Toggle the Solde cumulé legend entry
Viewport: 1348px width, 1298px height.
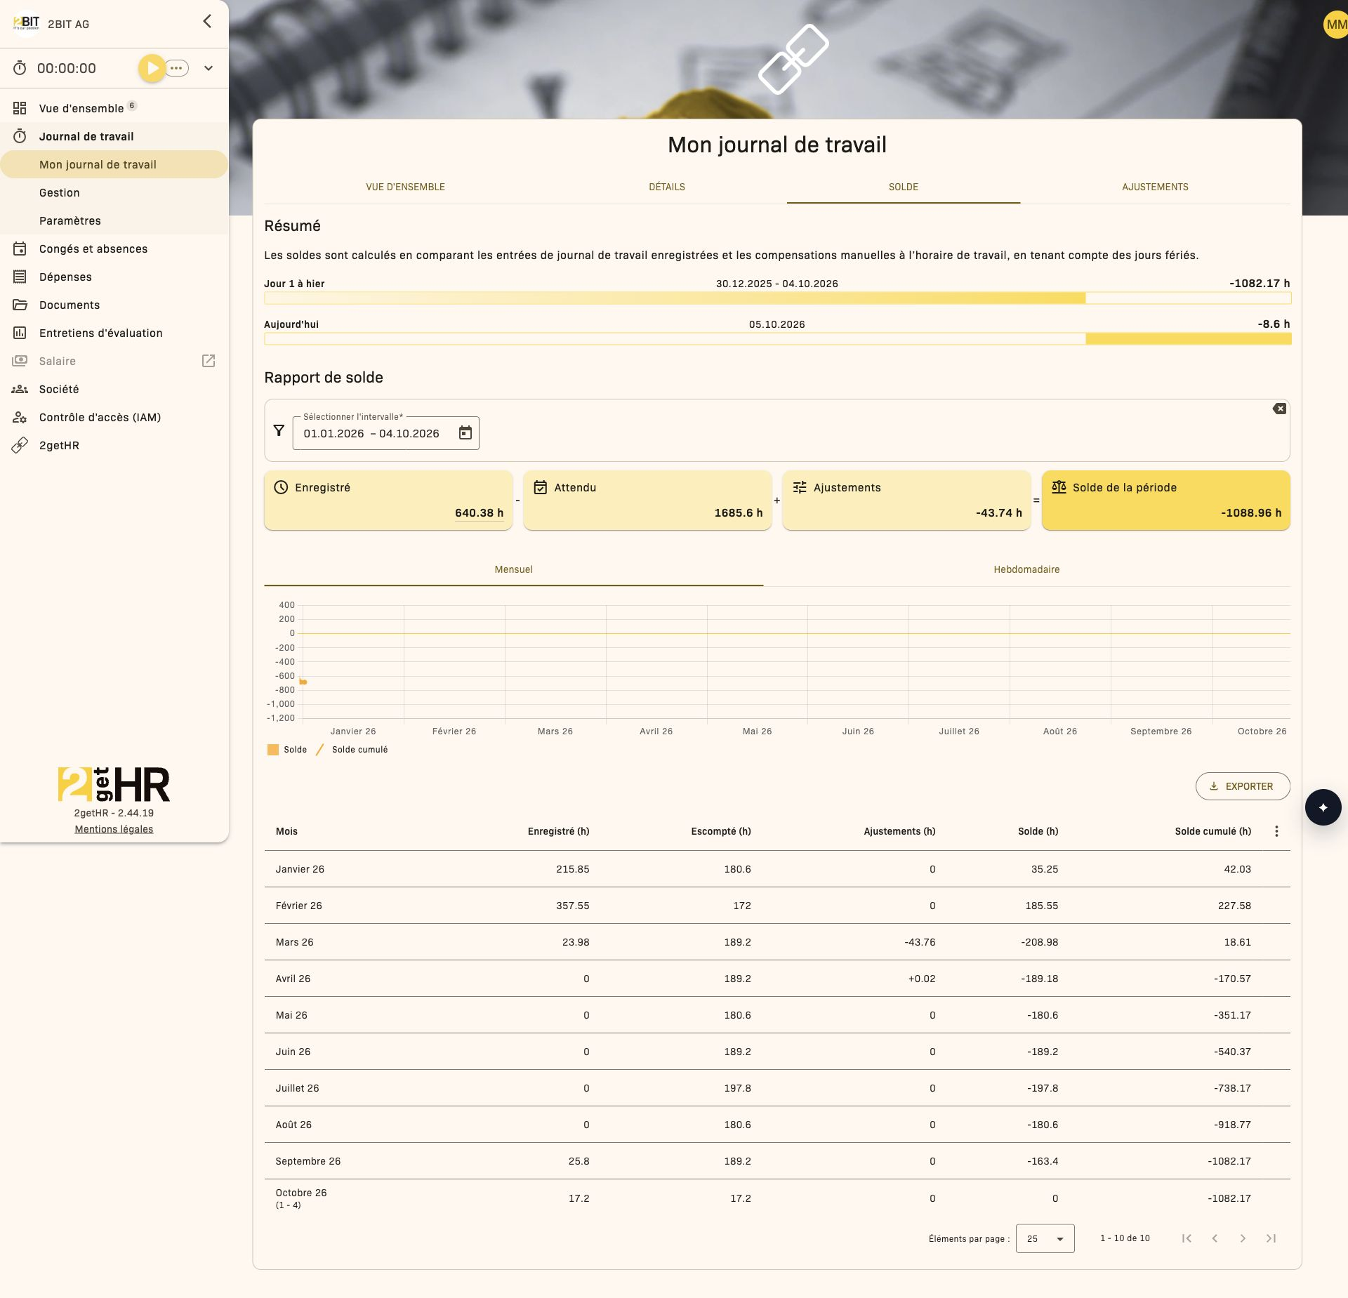pyautogui.click(x=351, y=750)
